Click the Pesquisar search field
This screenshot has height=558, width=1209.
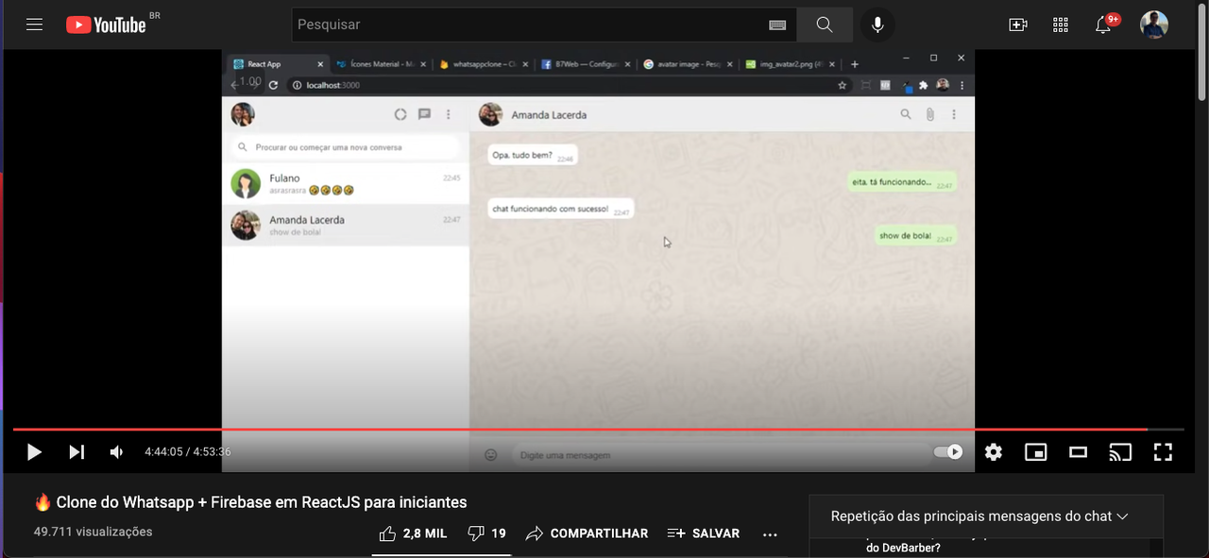(x=544, y=25)
